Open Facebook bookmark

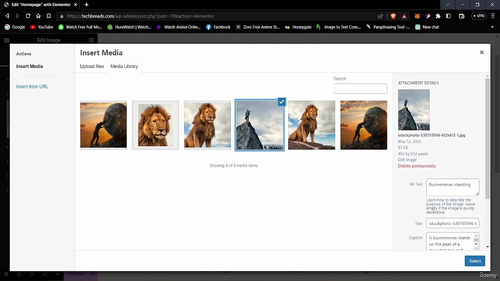pyautogui.click(x=218, y=27)
